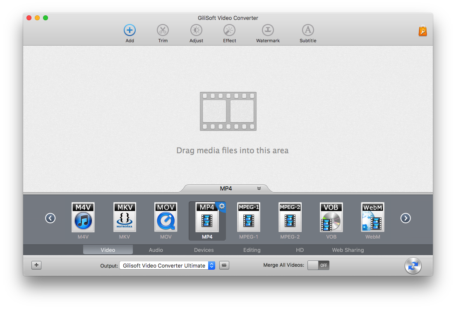Viewport: 456px width, 309px height.
Task: Open the Adjust tool
Action: [x=196, y=34]
